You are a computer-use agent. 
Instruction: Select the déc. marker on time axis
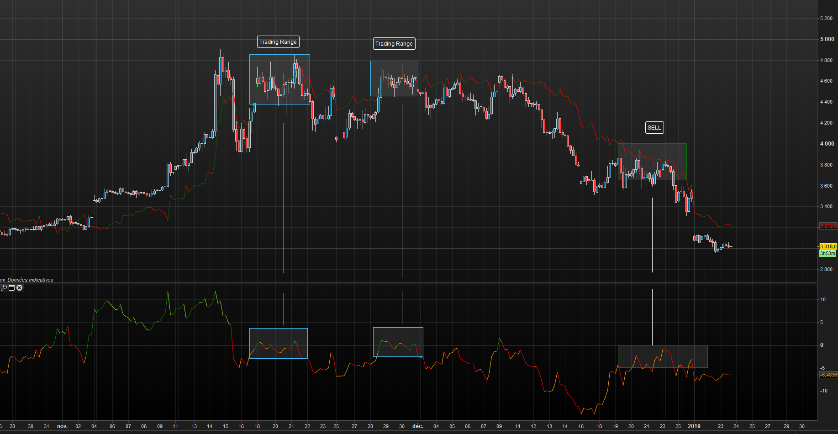[417, 426]
